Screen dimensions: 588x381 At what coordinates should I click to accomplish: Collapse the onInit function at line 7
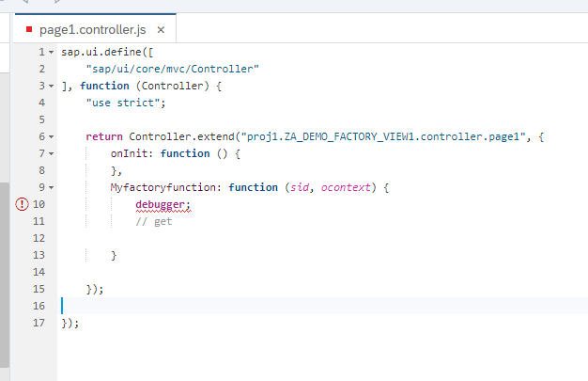[52, 153]
